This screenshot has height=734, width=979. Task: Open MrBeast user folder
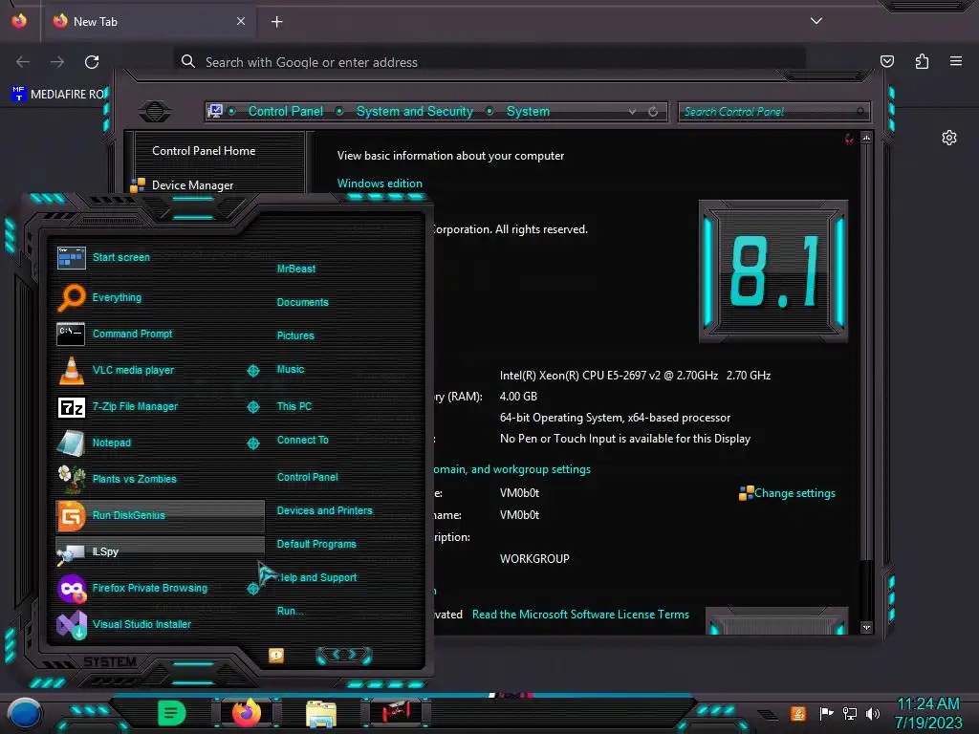tap(296, 269)
